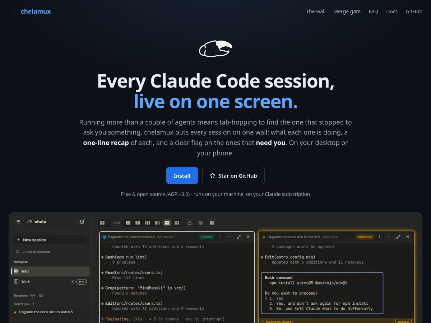Click the Bash(npm run lint) line
Viewport: 431px width, 323px height.
click(x=126, y=257)
